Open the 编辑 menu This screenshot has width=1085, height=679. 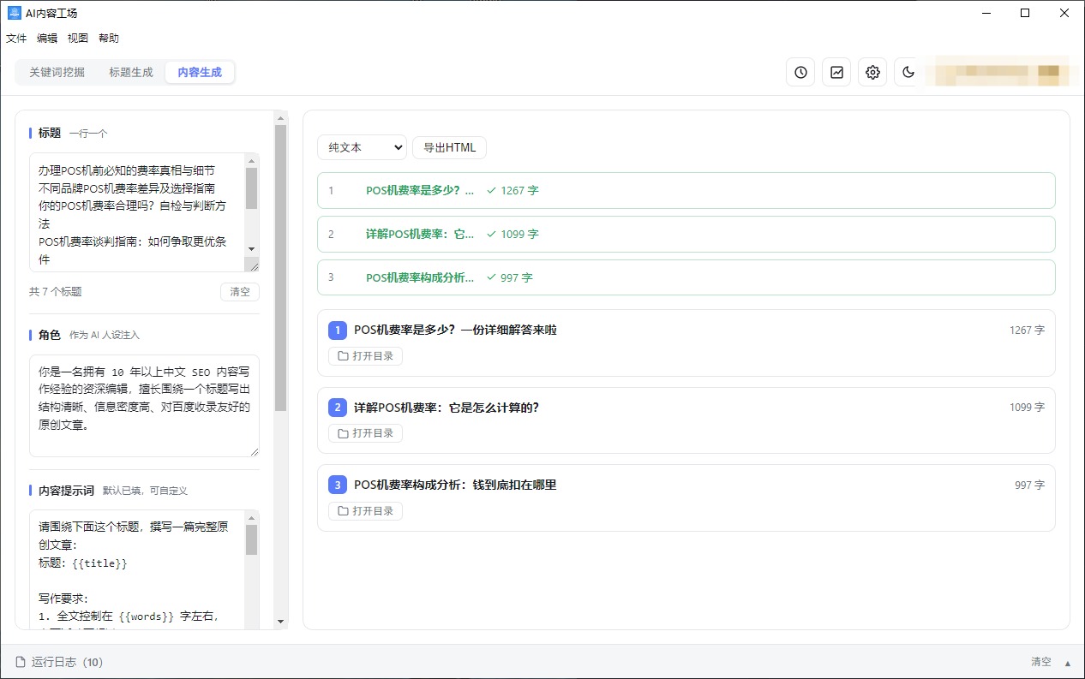point(47,39)
